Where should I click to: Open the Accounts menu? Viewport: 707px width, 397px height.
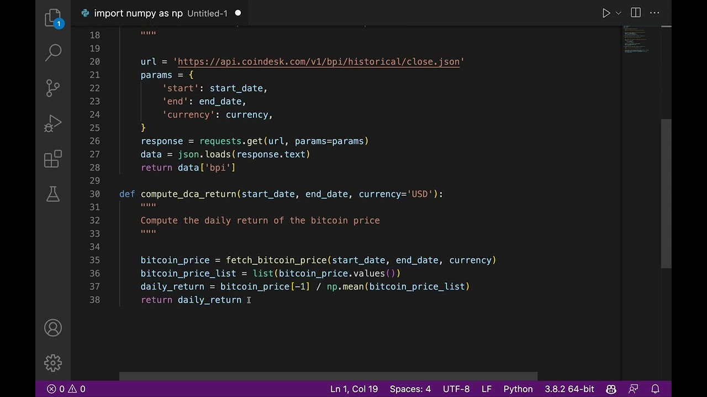pyautogui.click(x=53, y=328)
